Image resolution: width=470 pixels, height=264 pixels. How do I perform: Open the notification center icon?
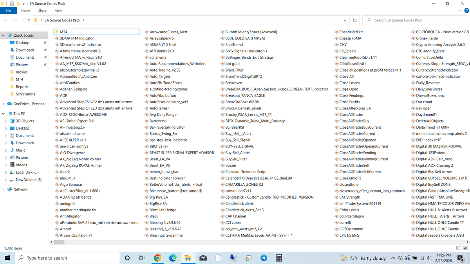(x=461, y=258)
